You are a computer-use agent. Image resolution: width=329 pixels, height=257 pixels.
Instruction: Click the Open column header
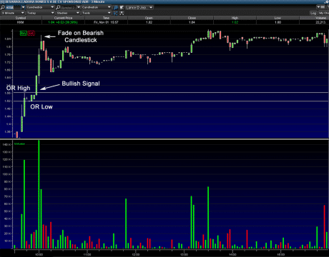tap(149, 18)
